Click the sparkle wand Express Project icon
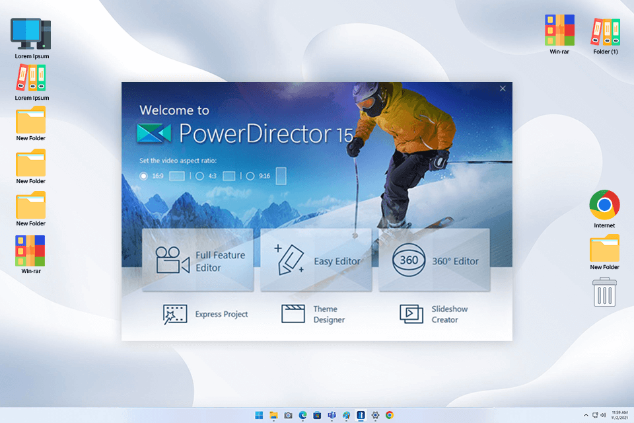 (x=174, y=314)
